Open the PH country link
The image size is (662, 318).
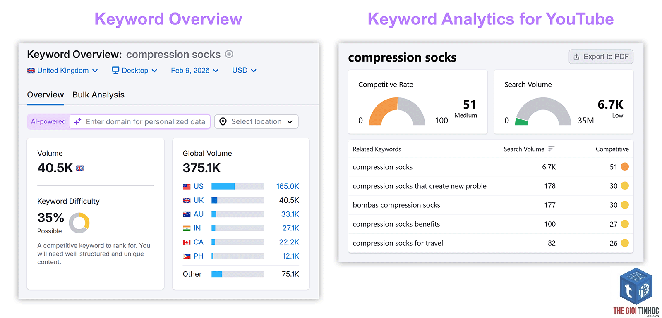click(x=199, y=256)
